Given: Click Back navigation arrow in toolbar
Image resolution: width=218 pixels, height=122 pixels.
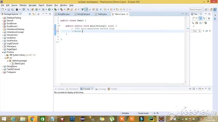Looking at the screenshot, I should point(121,9).
